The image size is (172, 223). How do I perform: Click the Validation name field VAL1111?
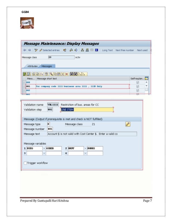coord(53,105)
